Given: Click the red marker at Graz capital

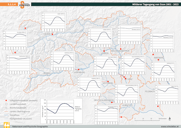Looking at the screenshot, I should tap(125, 79).
